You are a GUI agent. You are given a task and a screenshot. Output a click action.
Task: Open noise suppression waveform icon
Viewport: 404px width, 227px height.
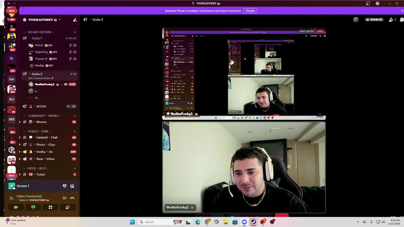(x=64, y=198)
